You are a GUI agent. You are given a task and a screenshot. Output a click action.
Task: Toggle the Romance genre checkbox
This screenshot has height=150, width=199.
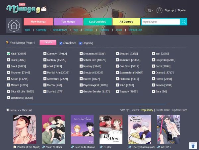coord(117,60)
